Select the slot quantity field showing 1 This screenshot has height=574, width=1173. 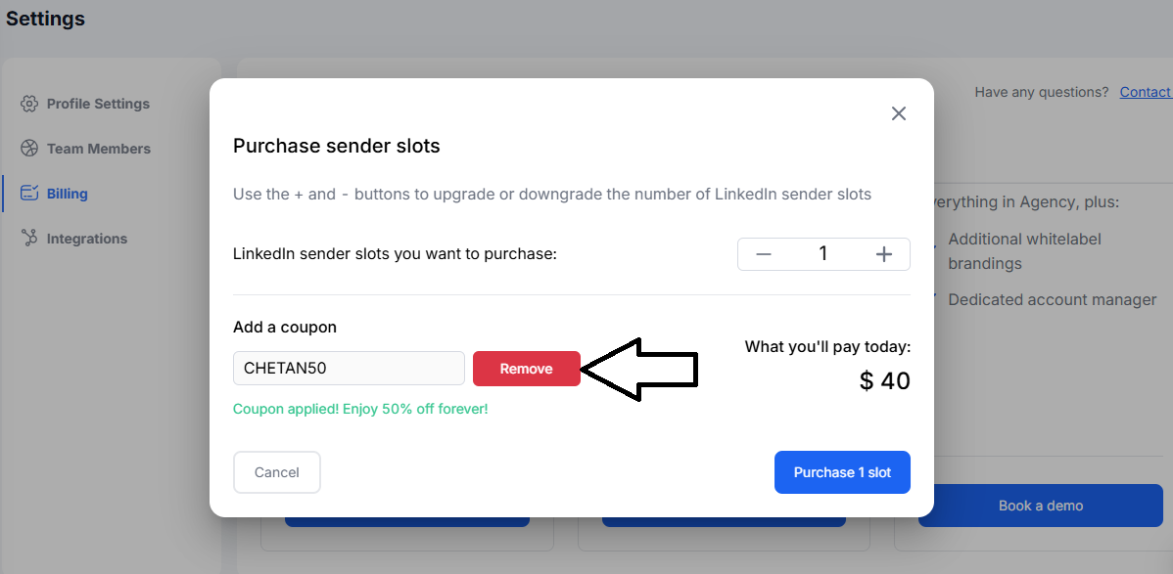point(823,253)
